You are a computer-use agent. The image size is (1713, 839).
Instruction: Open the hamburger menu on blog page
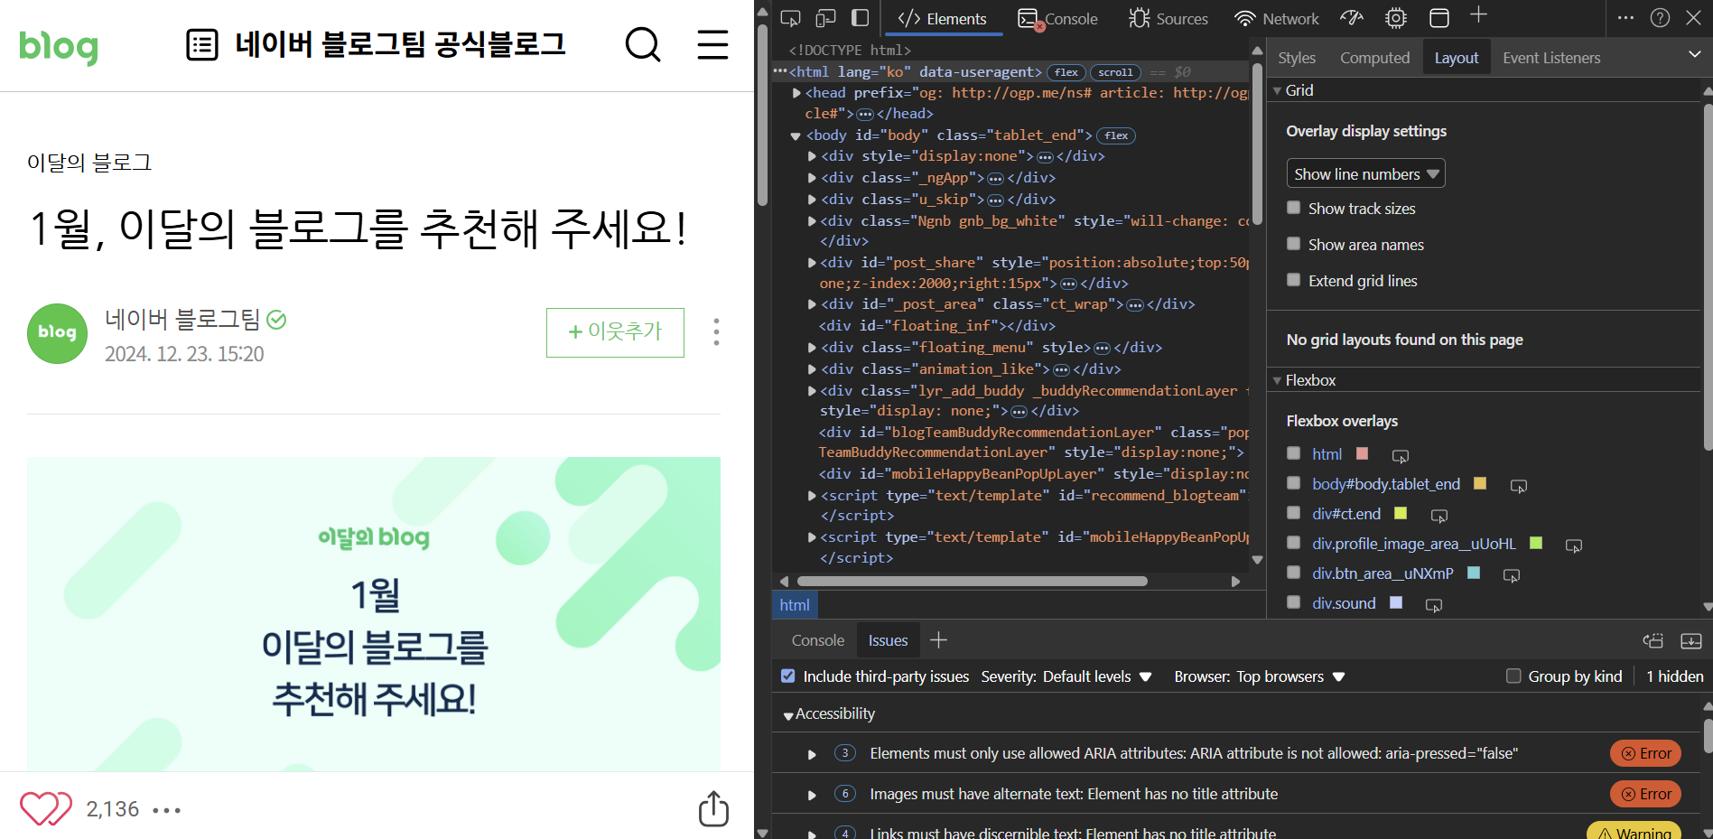pyautogui.click(x=712, y=44)
